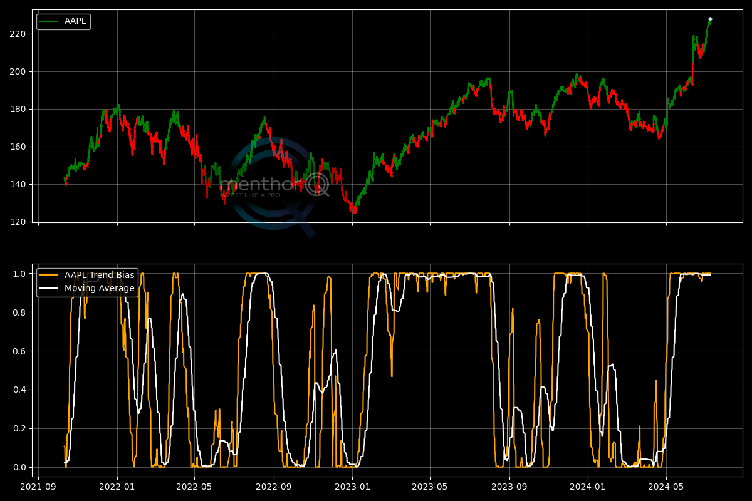The image size is (752, 501).
Task: Click the 220 price axis label
Action: 18,34
